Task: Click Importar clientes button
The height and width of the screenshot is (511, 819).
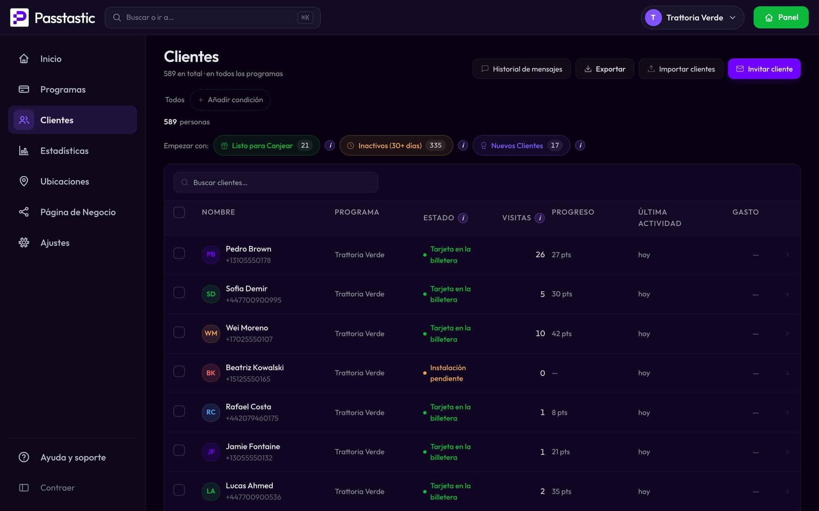Action: (681, 69)
